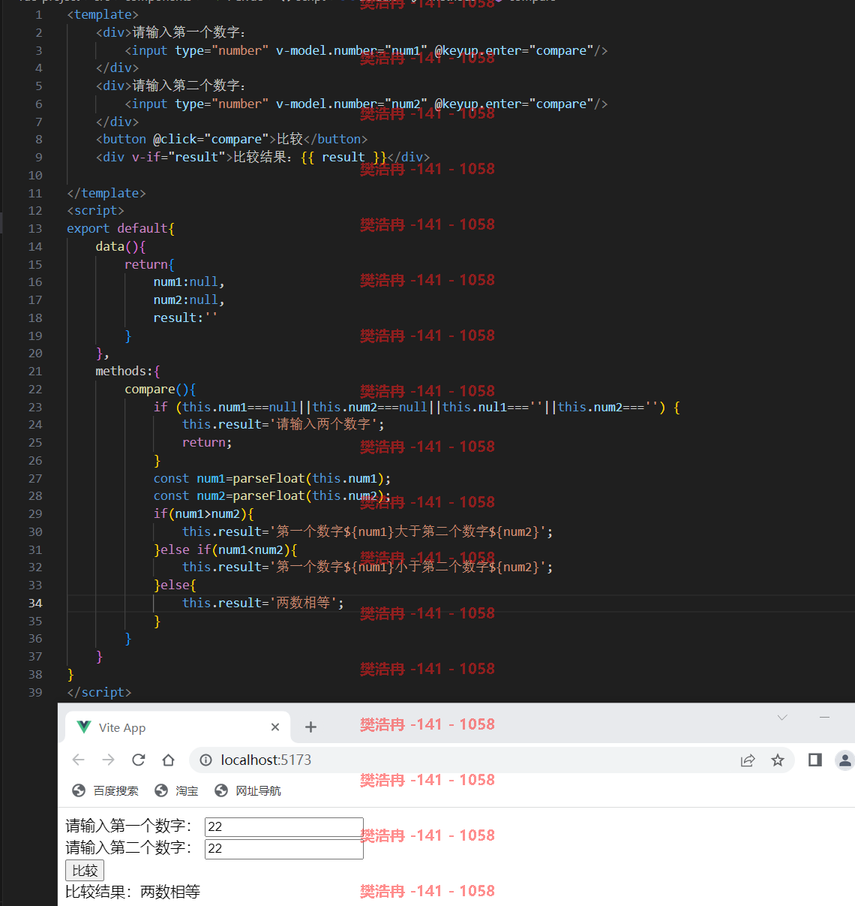View site information icon in address bar
855x906 pixels.
click(205, 760)
